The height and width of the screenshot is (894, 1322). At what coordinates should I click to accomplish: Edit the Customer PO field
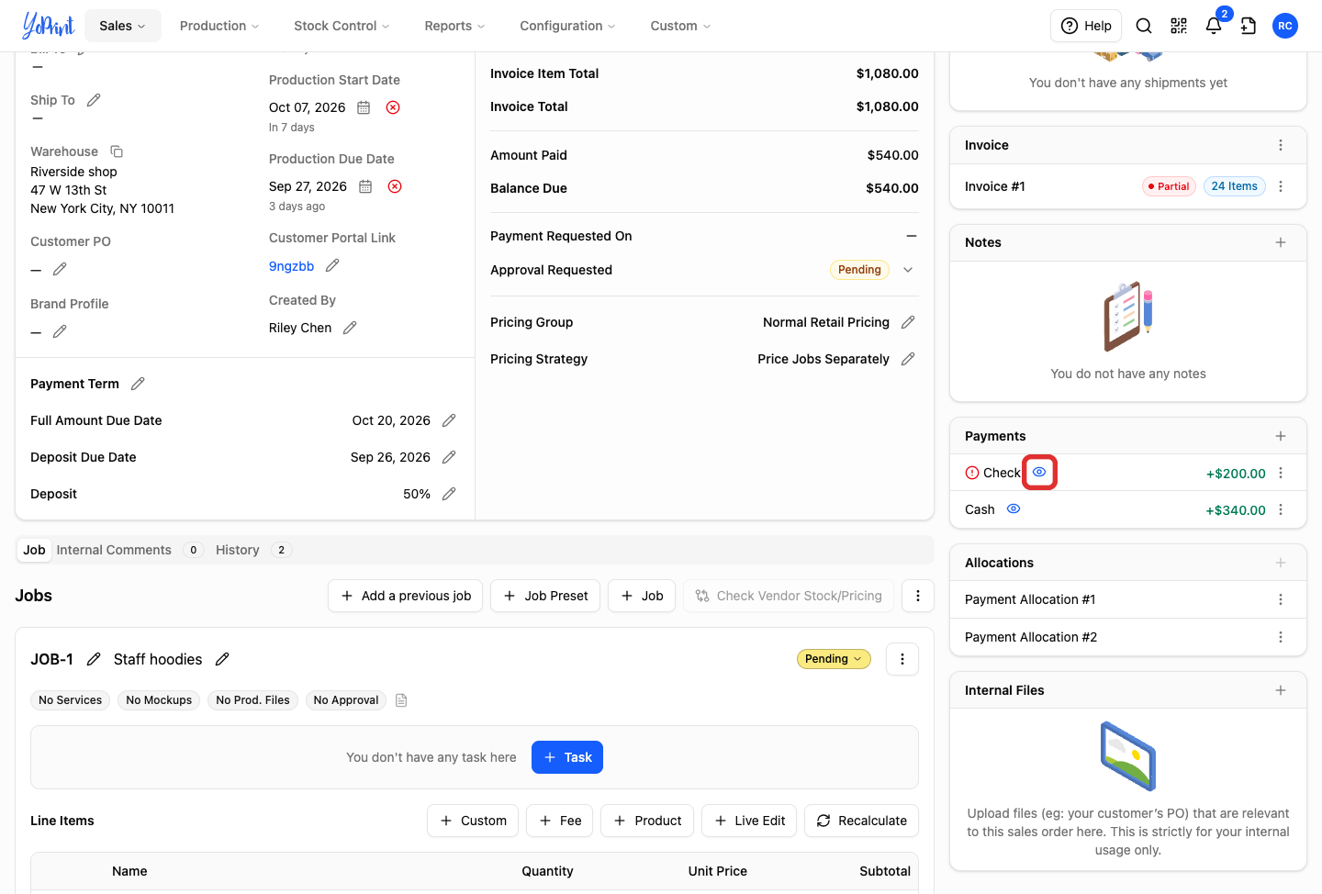click(x=60, y=269)
